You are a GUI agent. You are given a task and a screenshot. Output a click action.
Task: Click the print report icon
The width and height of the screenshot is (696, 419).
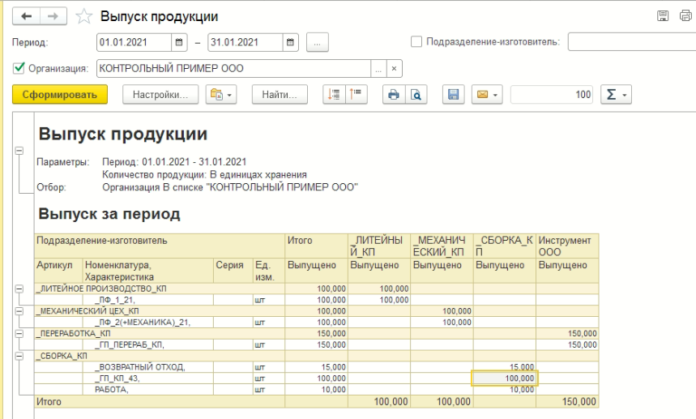click(394, 95)
